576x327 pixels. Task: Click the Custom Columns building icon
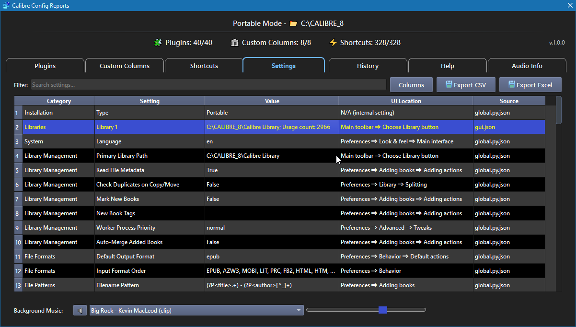tap(235, 43)
